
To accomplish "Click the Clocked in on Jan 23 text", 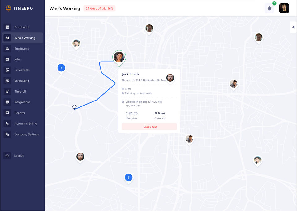I will point(144,102).
